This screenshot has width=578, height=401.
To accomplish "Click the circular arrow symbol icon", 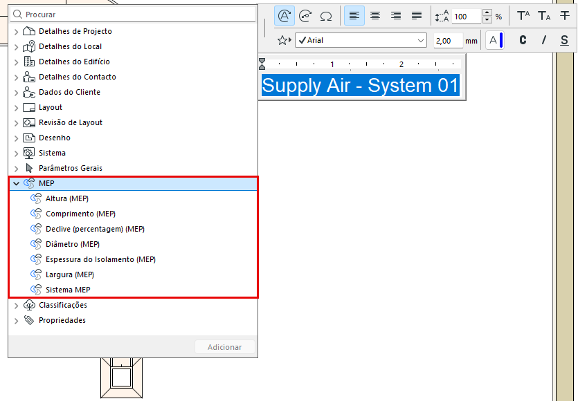I will pos(305,16).
